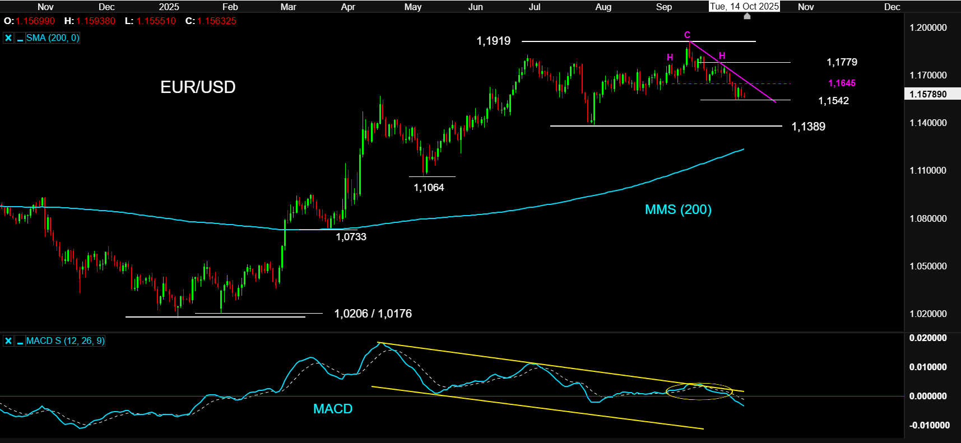Image resolution: width=961 pixels, height=443 pixels.
Task: Click the time axis cursor marker arrow
Action: tap(746, 17)
